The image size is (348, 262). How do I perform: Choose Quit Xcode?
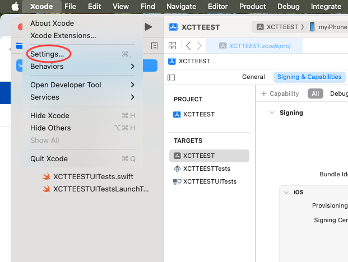pos(82,158)
